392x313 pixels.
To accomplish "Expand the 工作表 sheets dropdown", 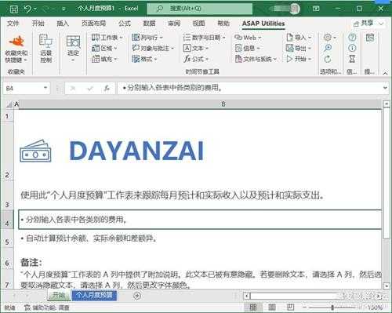I will (107, 38).
